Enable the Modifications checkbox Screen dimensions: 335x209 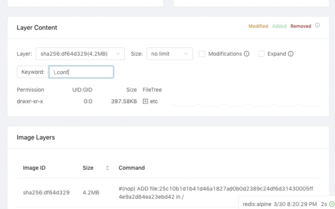pyautogui.click(x=202, y=54)
